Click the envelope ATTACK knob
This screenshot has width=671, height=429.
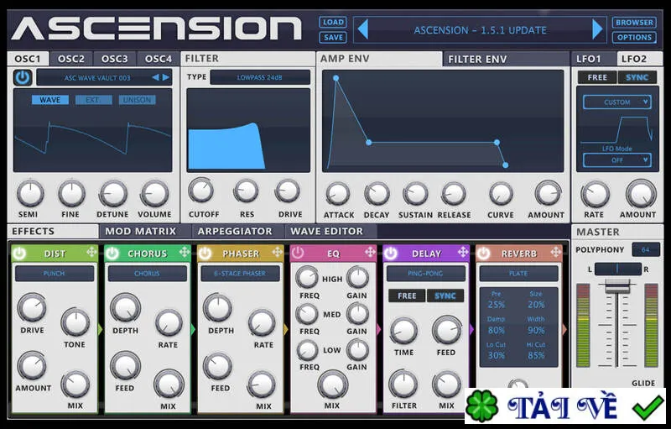coord(338,194)
